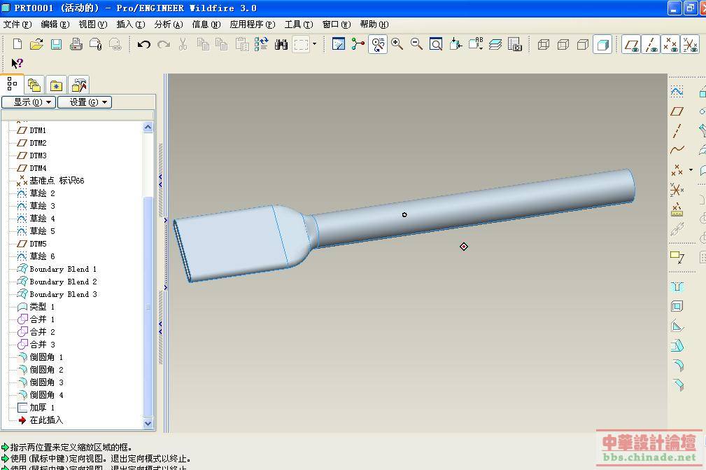Open the 视图 menu
This screenshot has height=470, width=706.
pos(93,25)
